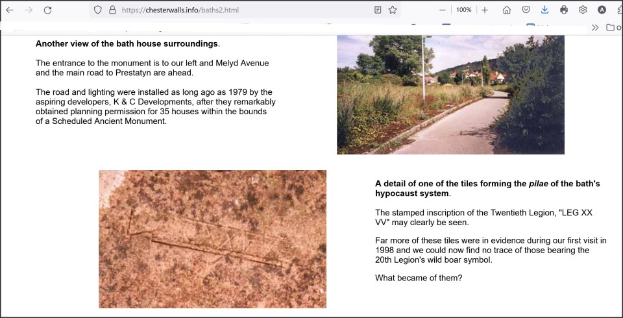Screen dimensions: 623x318
Task: Open the account avatar menu
Action: click(x=602, y=10)
